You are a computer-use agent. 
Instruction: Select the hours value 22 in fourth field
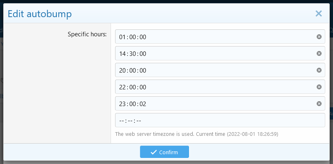click(x=122, y=87)
